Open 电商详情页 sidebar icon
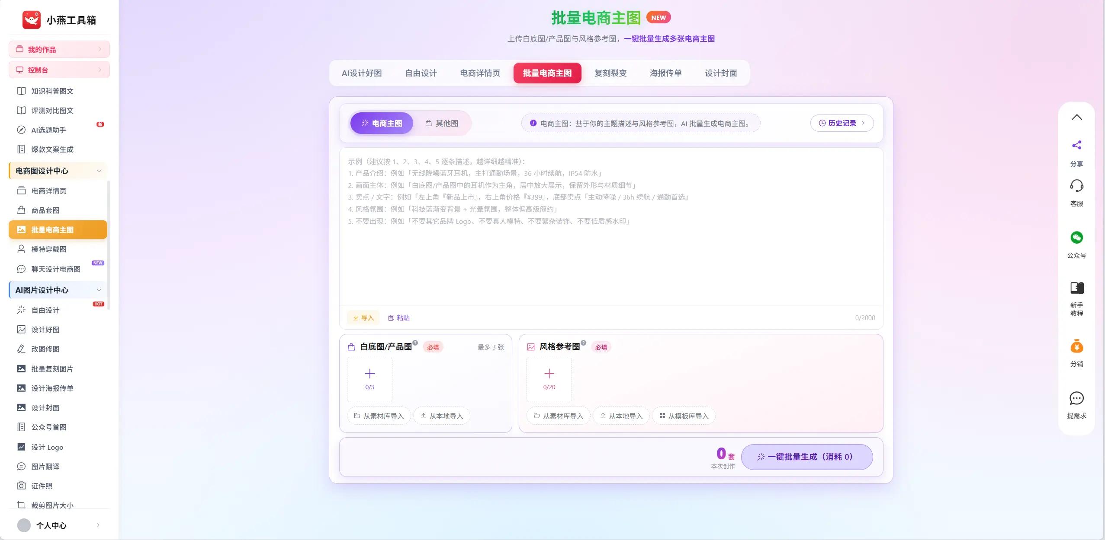 coord(21,191)
